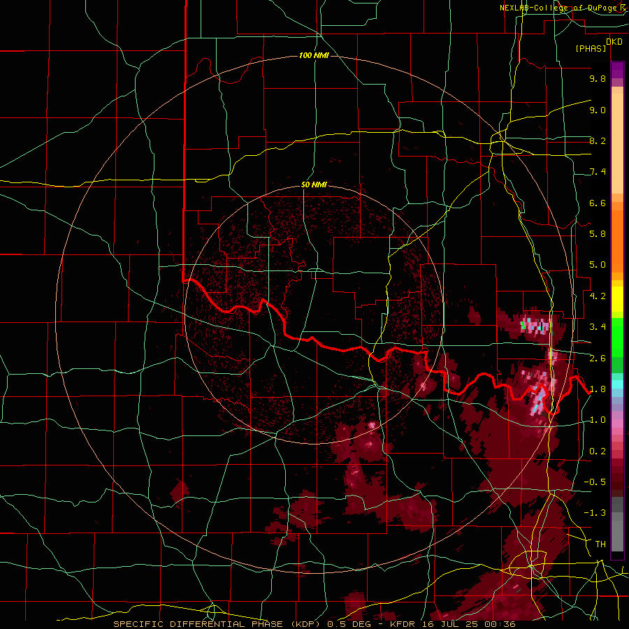
Task: Pick the yellow legend segment
Action: pos(617,299)
